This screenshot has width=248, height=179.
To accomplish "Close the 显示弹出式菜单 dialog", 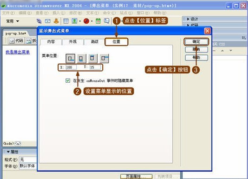I will pyautogui.click(x=207, y=31).
